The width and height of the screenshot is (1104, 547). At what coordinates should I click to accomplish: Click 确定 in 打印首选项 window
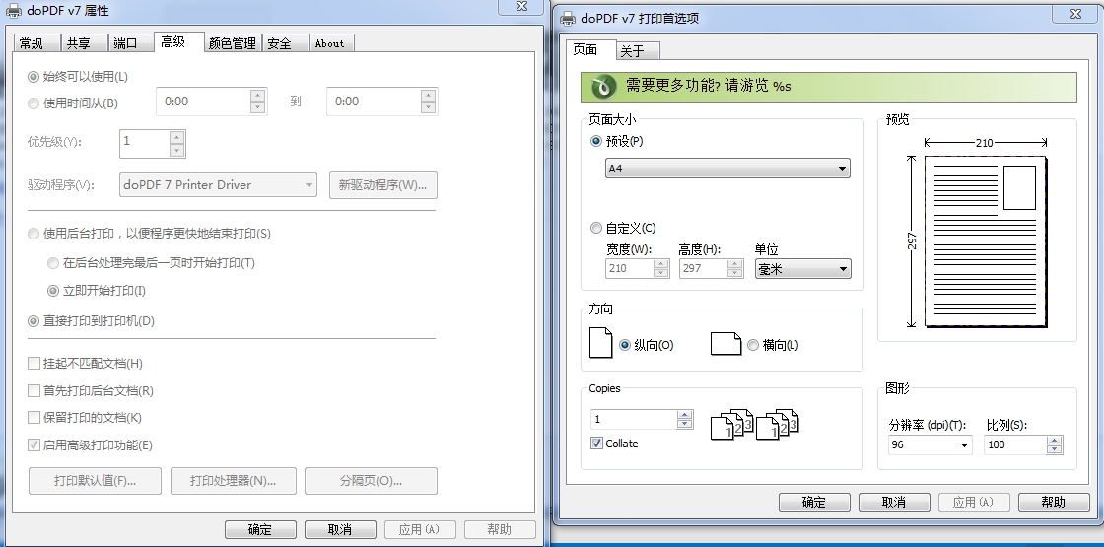point(814,502)
